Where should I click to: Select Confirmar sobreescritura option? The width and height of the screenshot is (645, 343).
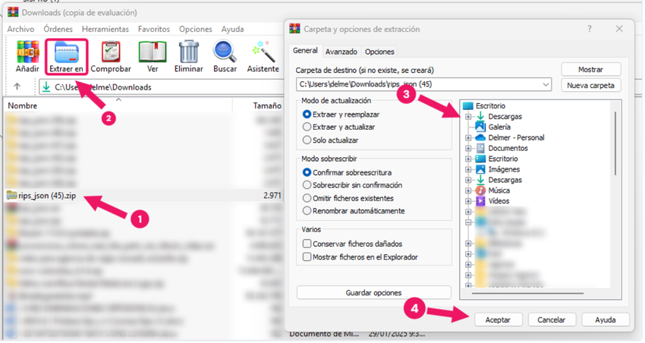coord(307,172)
